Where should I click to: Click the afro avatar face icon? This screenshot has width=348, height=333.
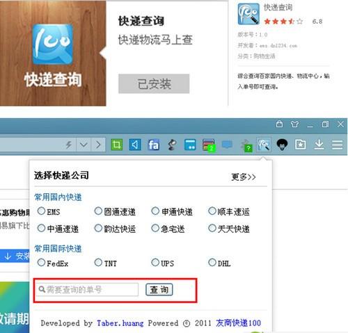click(x=282, y=145)
